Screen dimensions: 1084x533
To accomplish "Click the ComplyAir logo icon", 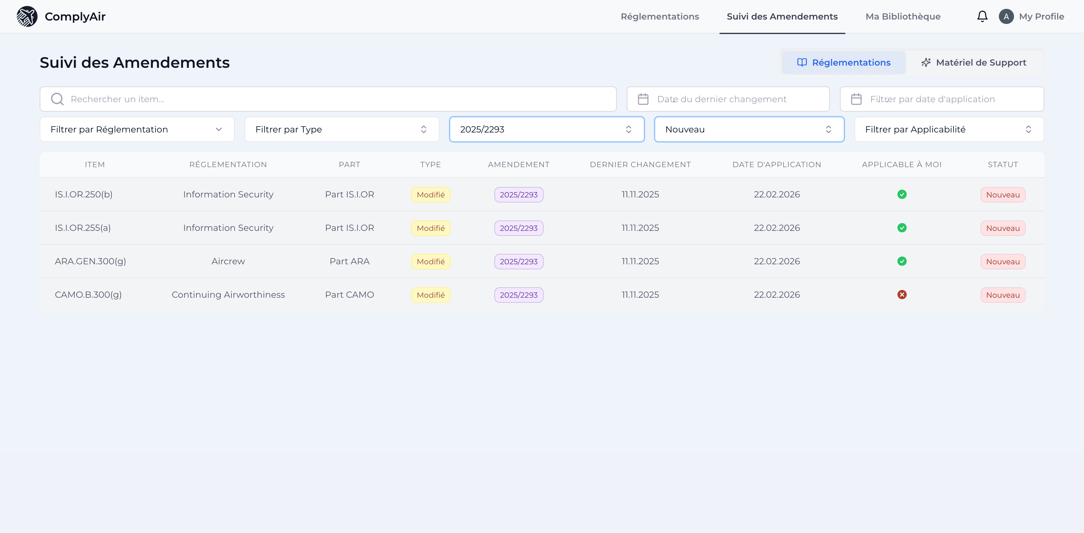I will coord(27,16).
